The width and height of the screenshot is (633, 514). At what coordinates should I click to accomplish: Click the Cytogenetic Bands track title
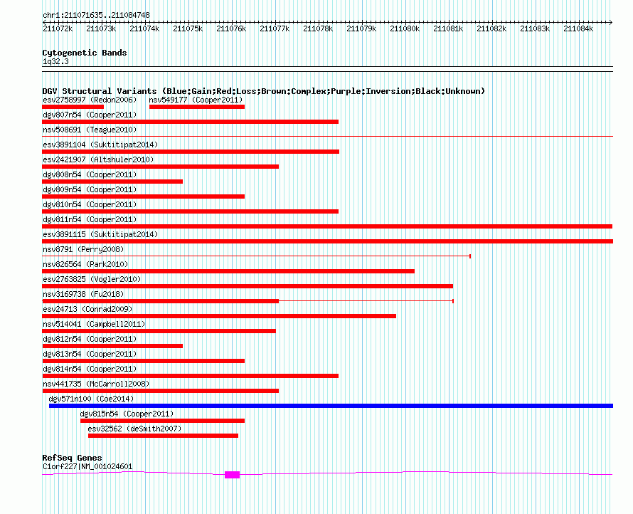pyautogui.click(x=85, y=53)
